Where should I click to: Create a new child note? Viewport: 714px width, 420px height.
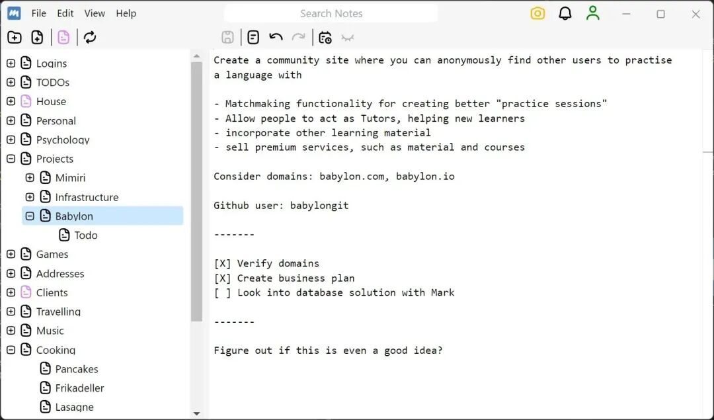pos(37,37)
